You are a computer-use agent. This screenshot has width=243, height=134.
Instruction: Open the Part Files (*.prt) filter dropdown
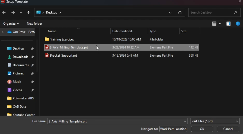215,121
